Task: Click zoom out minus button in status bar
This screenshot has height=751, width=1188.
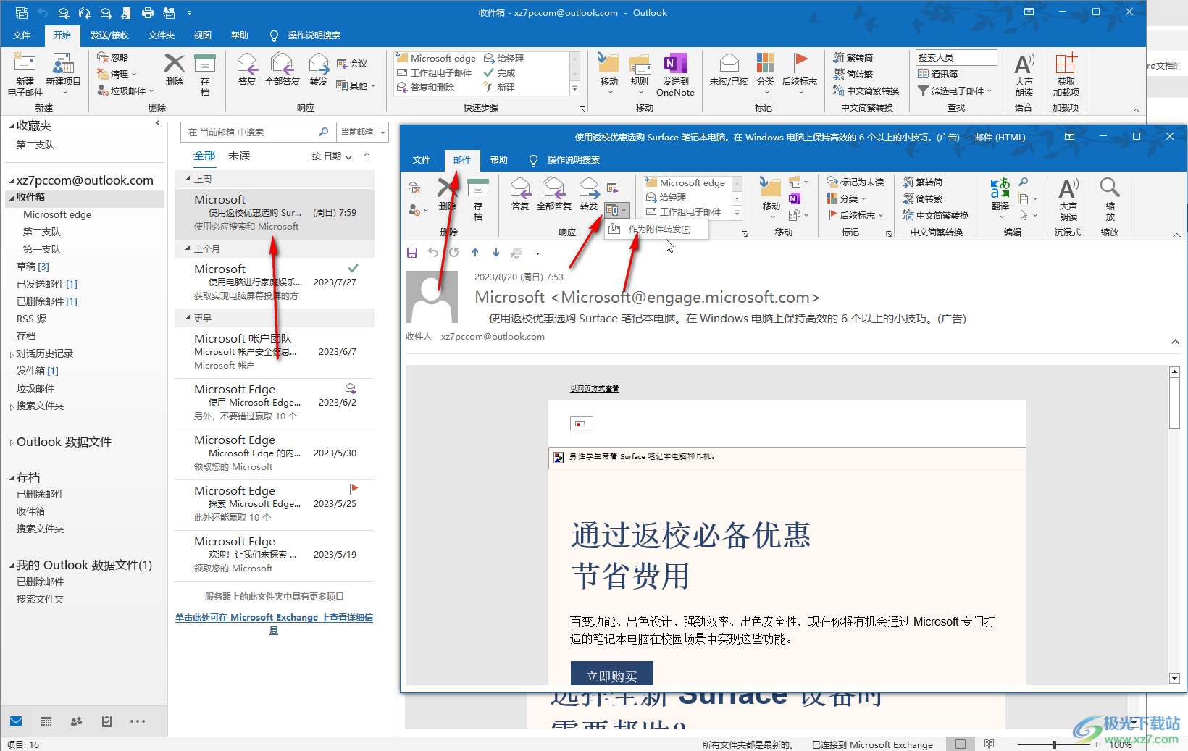Action: tap(1011, 744)
